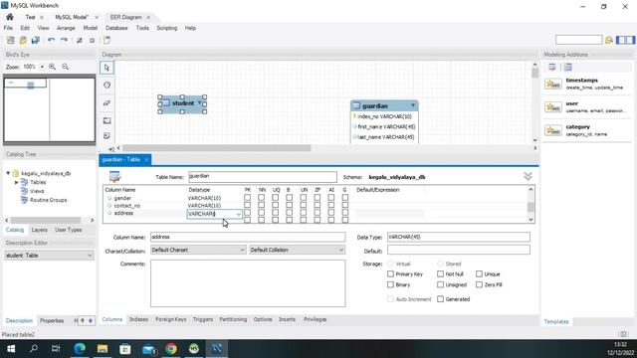Collapse the guardian table in the diagram
Screen dimensions: 637x358
tap(413, 105)
